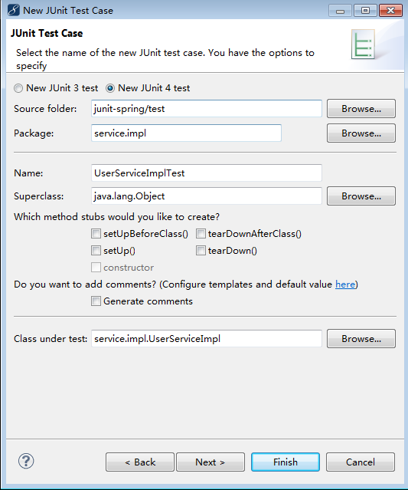Browse for Class under test

point(361,338)
